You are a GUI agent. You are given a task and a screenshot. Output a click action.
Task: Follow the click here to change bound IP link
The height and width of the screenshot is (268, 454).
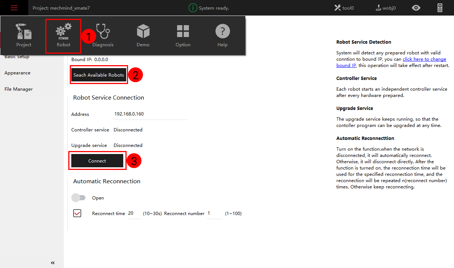[424, 59]
